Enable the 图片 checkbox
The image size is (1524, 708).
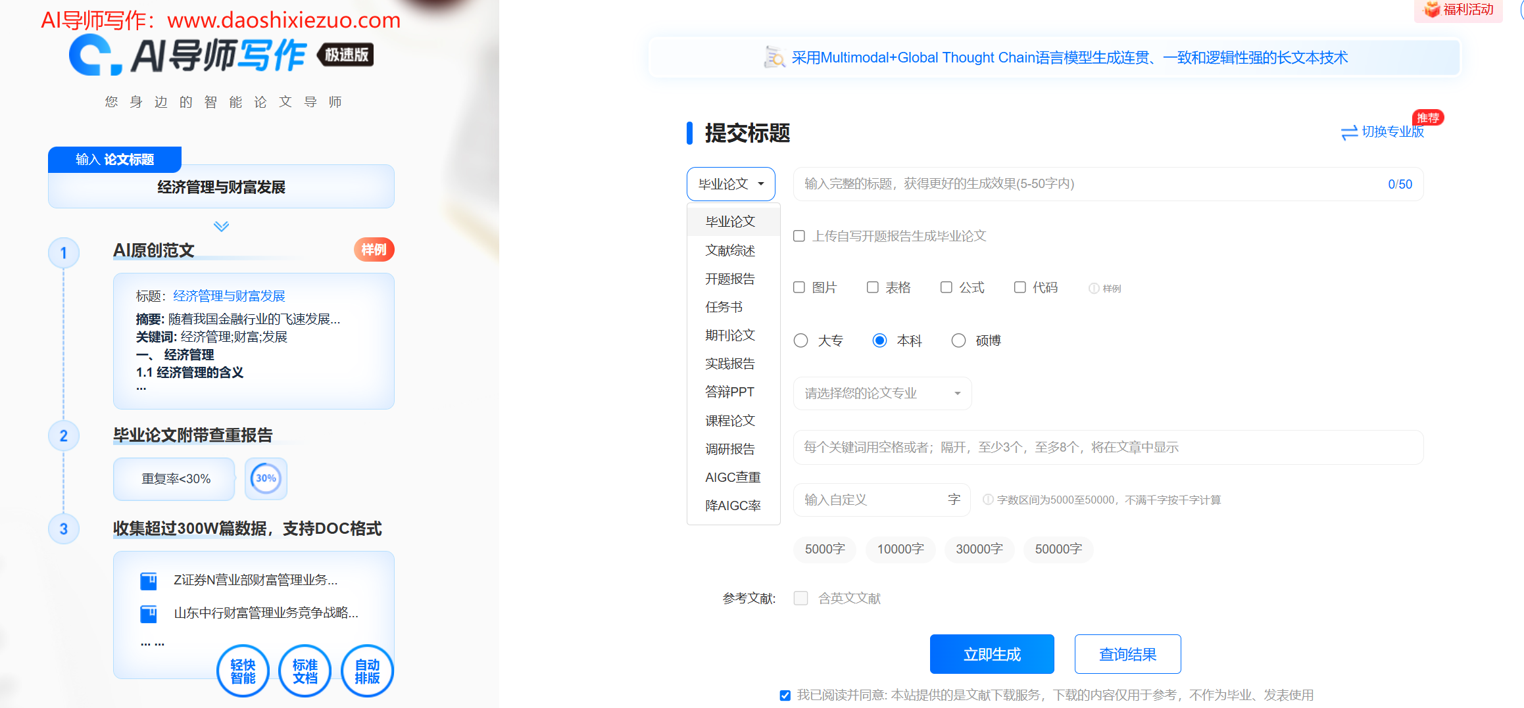click(799, 287)
